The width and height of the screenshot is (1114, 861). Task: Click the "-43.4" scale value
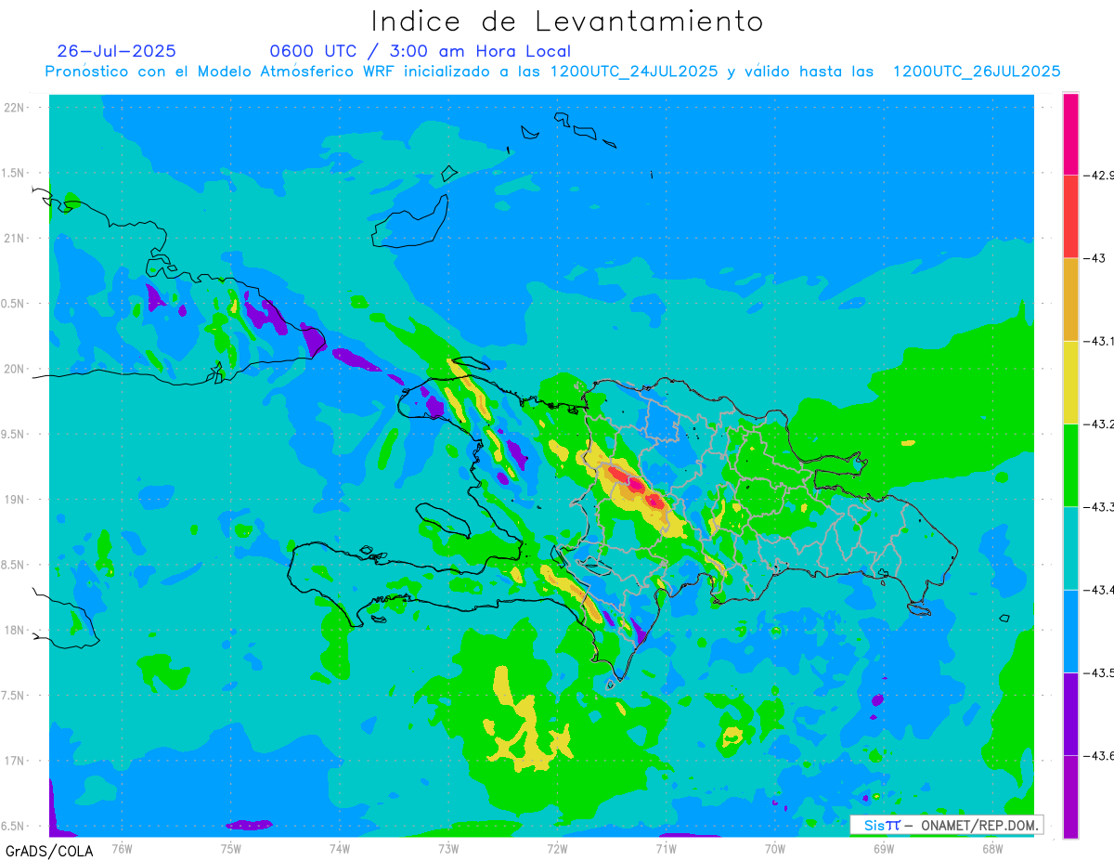(x=1100, y=590)
